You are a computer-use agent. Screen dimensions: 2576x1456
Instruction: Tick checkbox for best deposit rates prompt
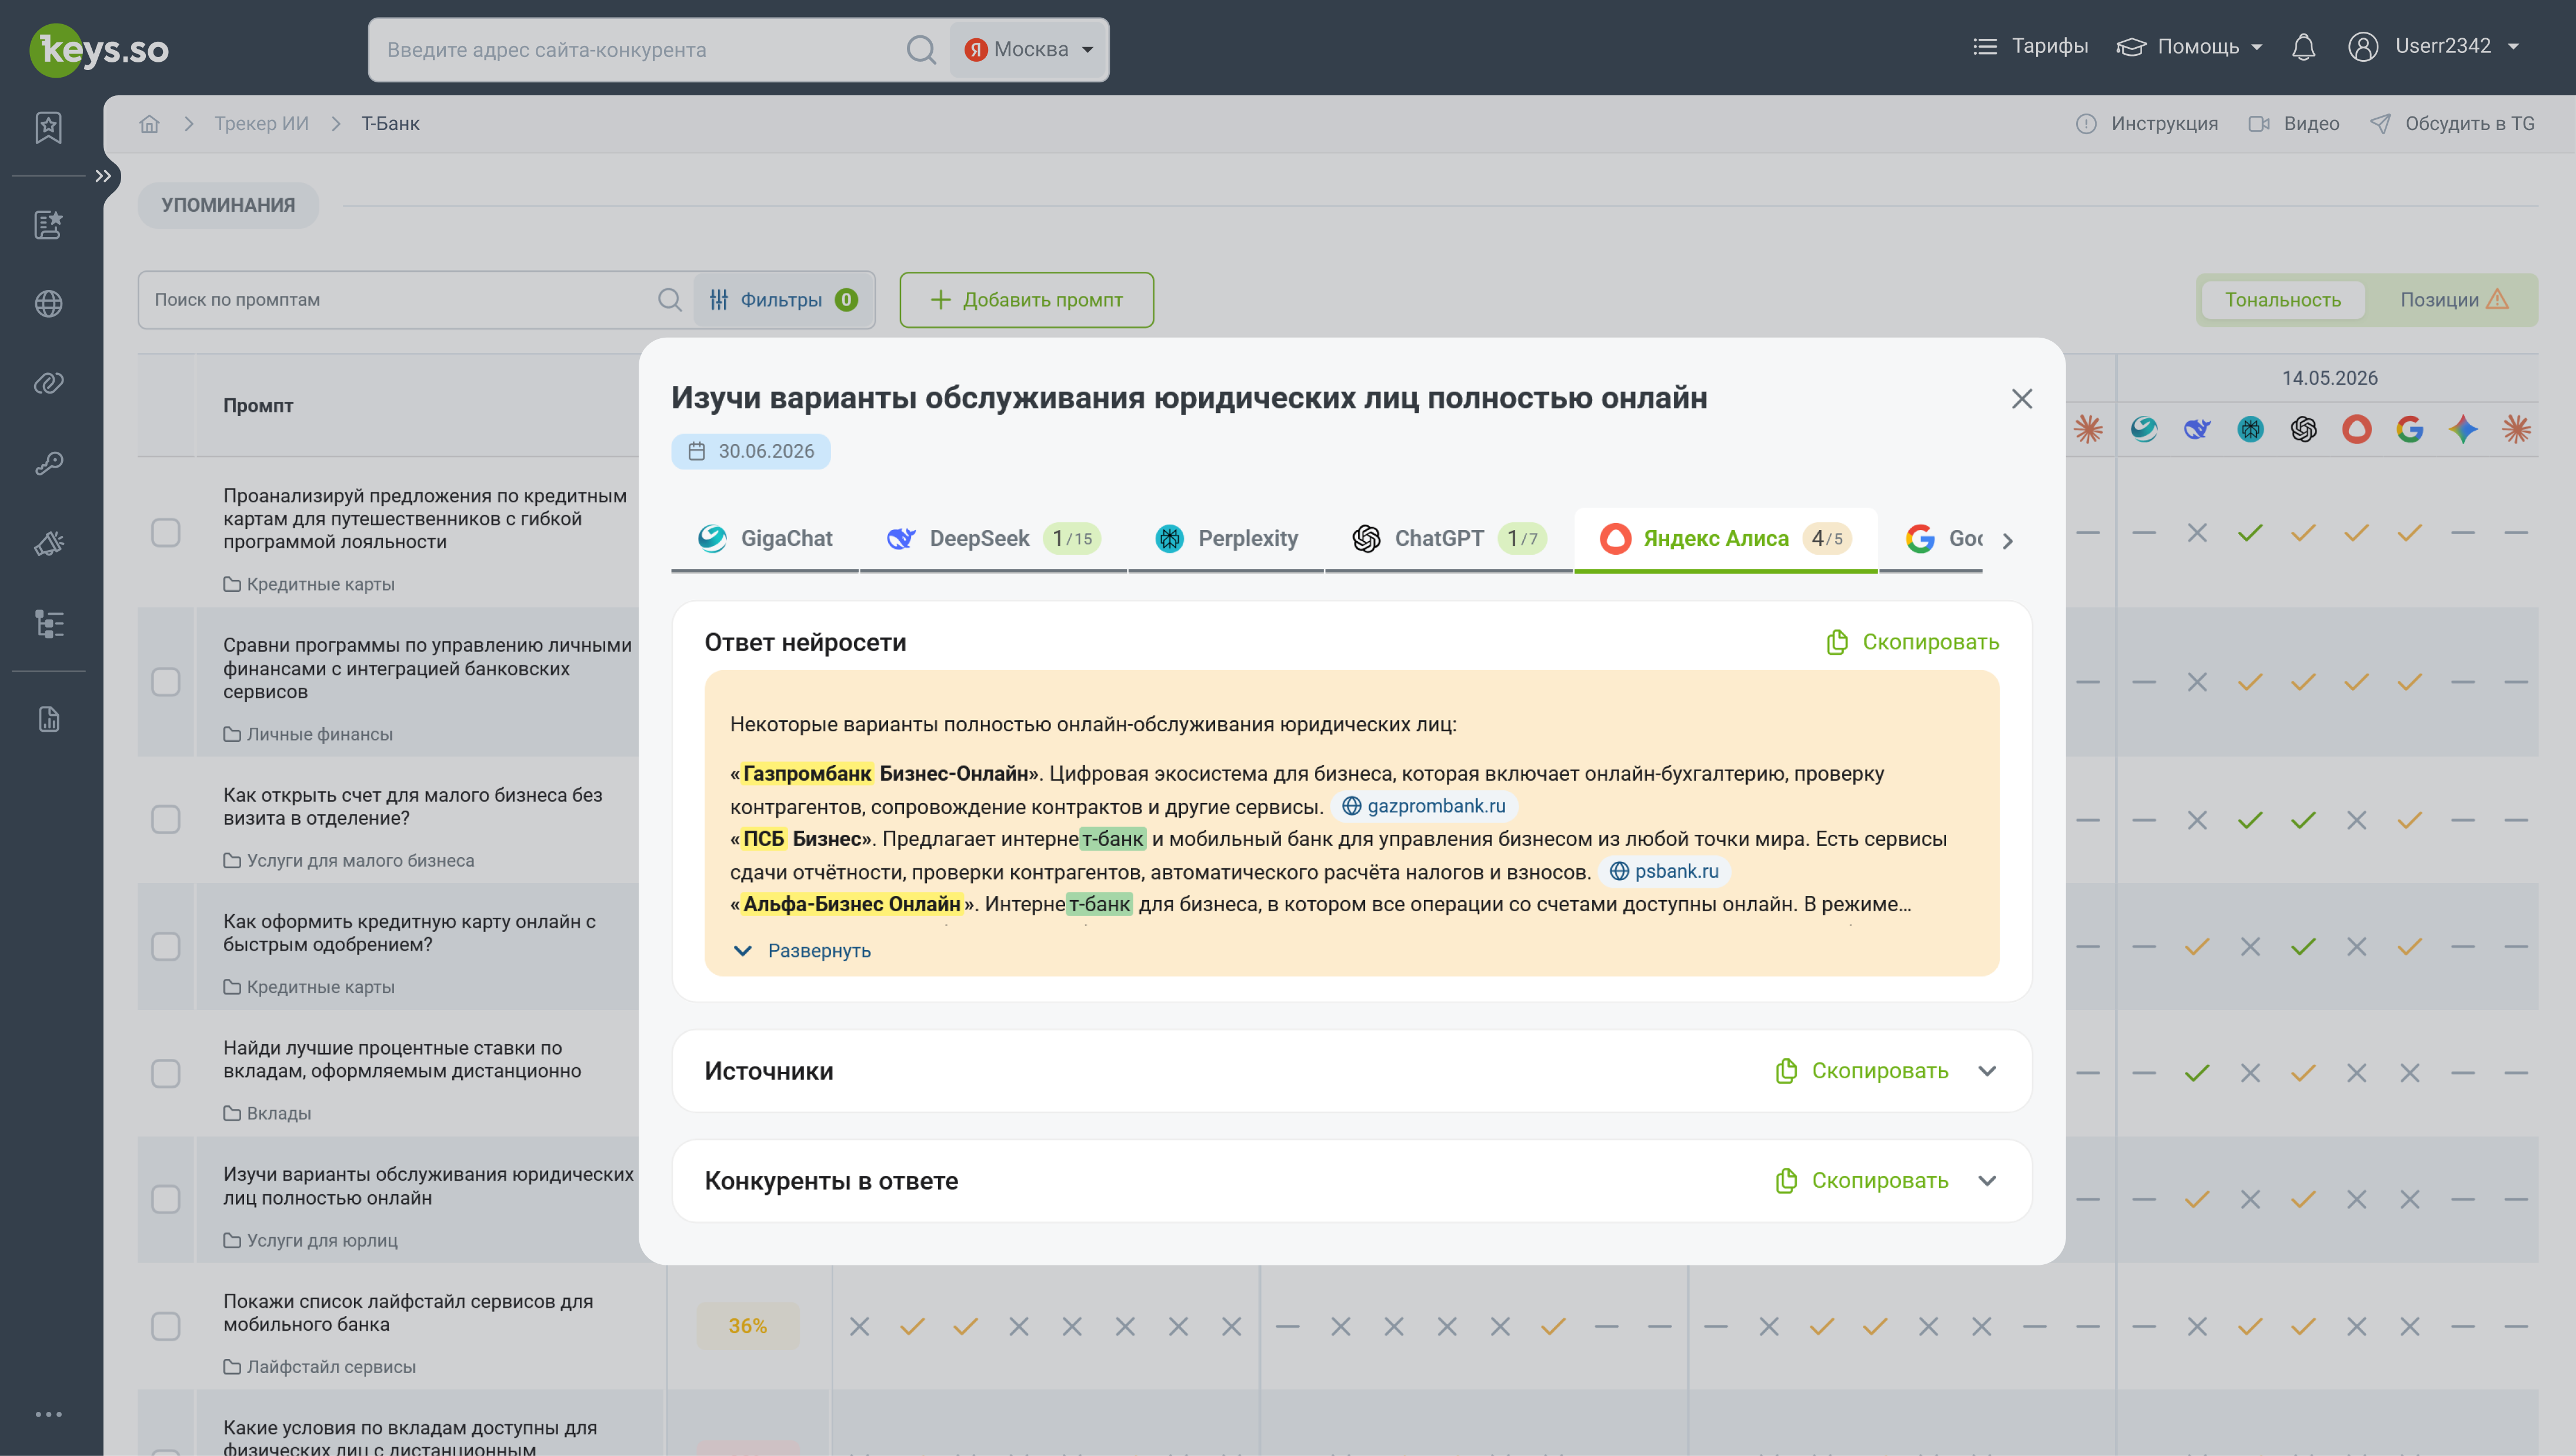(166, 1073)
